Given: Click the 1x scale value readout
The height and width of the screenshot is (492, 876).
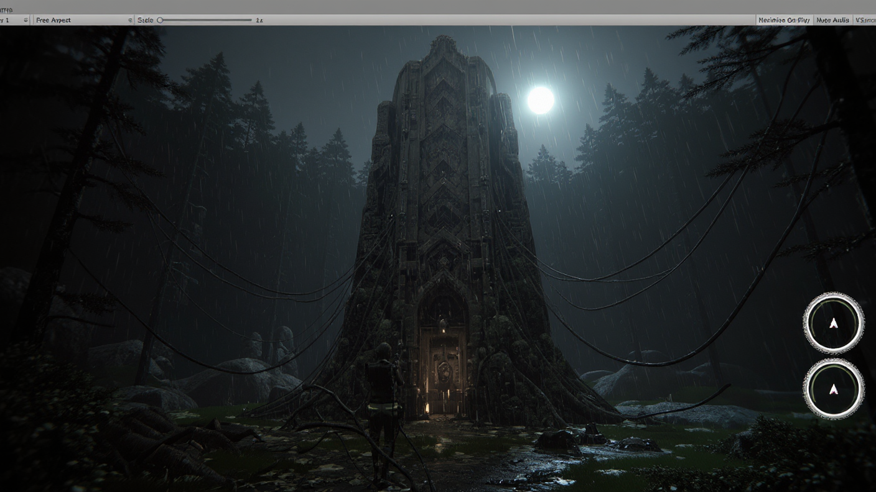Looking at the screenshot, I should point(259,20).
